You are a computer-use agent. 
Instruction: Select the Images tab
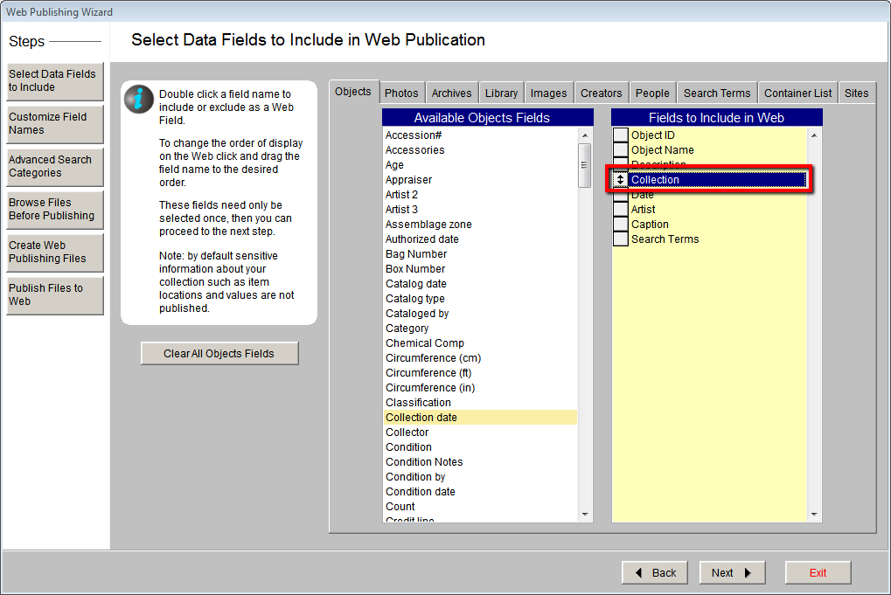click(x=548, y=93)
